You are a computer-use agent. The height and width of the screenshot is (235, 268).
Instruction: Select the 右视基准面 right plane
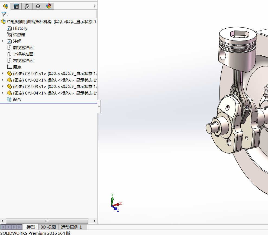[x=23, y=61]
